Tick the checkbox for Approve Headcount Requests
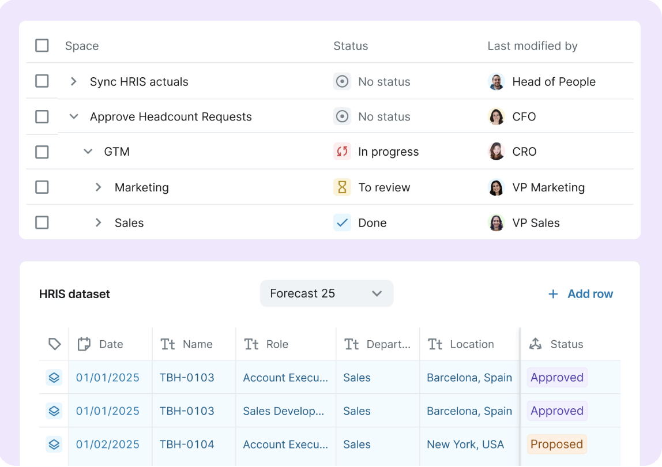This screenshot has width=662, height=467. point(42,116)
